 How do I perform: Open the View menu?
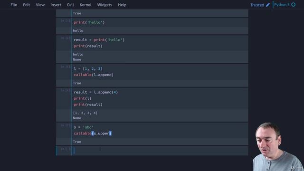point(40,5)
